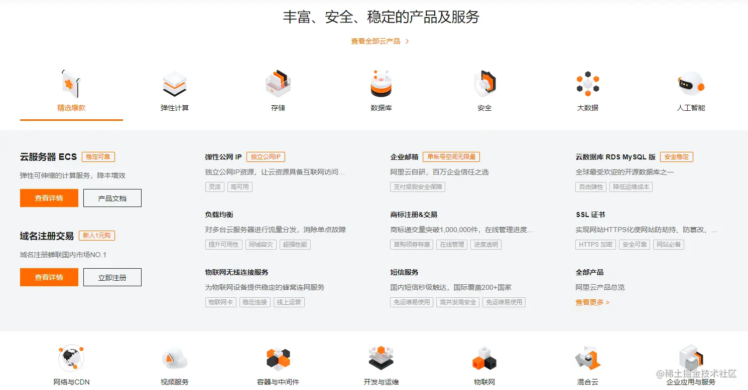Open 查看全部云产品 link
This screenshot has width=748, height=390.
click(x=376, y=41)
